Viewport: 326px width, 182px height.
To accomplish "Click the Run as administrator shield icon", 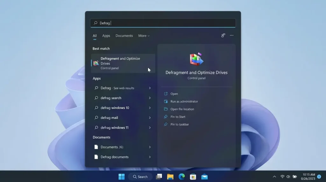I will click(166, 101).
